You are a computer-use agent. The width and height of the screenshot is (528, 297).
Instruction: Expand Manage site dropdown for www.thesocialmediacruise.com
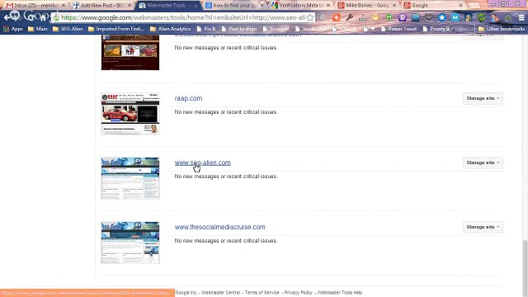(483, 227)
